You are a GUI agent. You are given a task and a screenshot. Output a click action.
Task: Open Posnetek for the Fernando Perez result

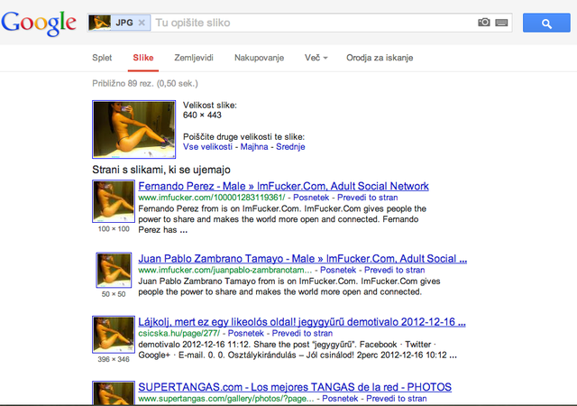point(311,198)
